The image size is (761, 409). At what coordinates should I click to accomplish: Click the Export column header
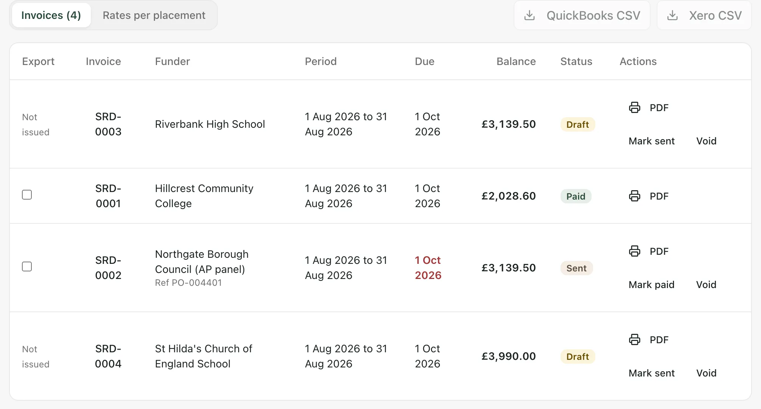(x=38, y=61)
